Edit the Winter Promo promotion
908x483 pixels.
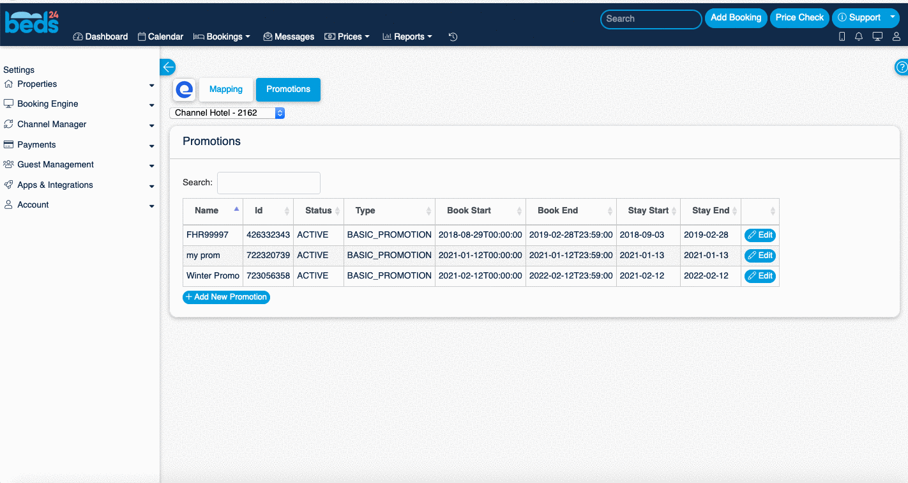[760, 276]
